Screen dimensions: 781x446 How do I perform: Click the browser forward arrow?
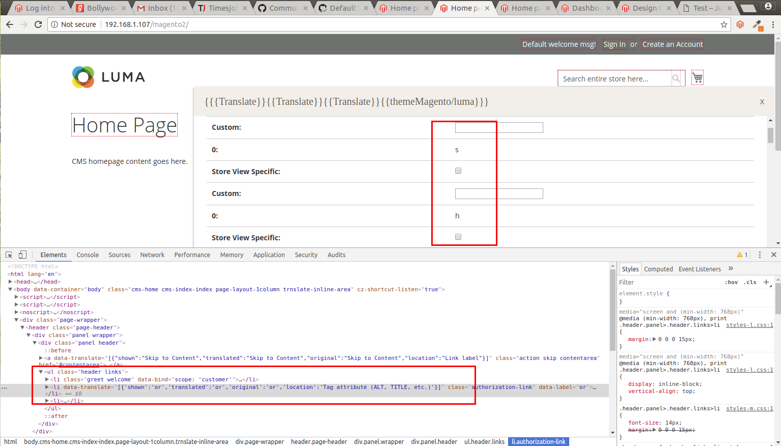click(24, 24)
